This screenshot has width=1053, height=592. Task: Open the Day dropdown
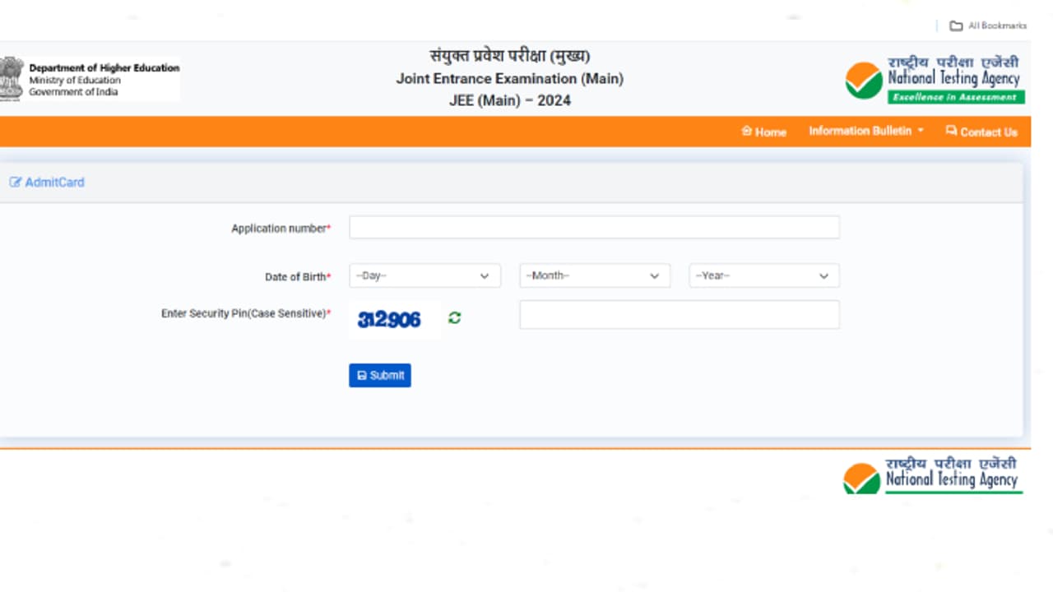[424, 275]
